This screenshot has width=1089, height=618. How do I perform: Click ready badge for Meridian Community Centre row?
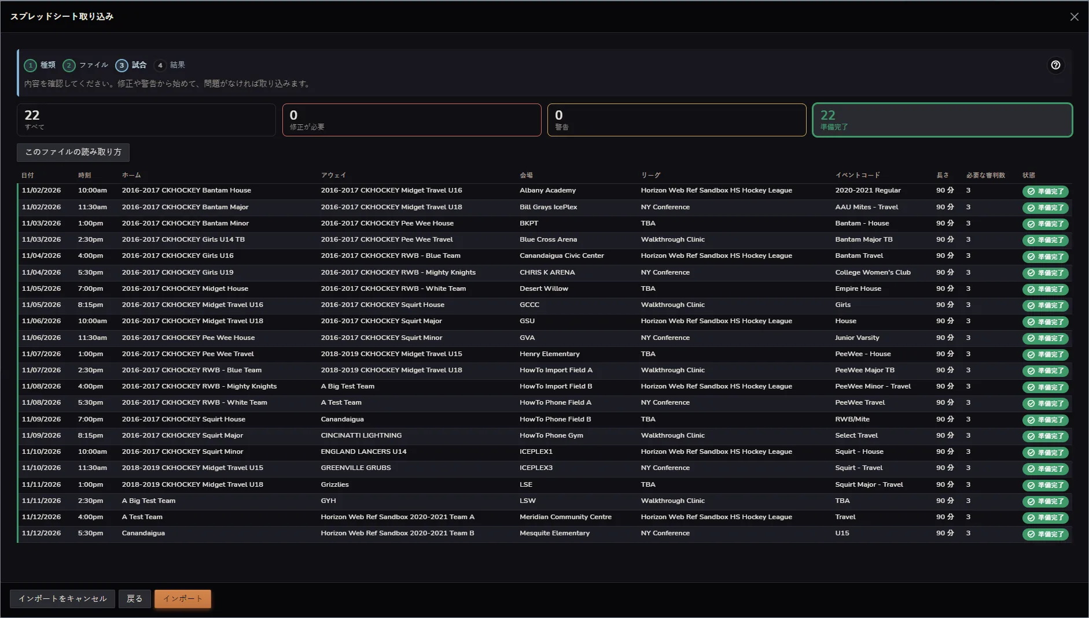[1045, 517]
